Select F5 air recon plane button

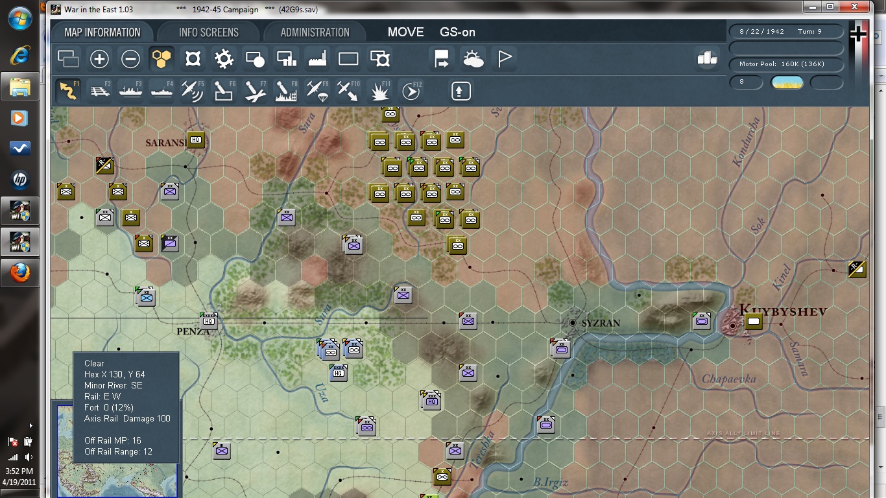[x=193, y=91]
